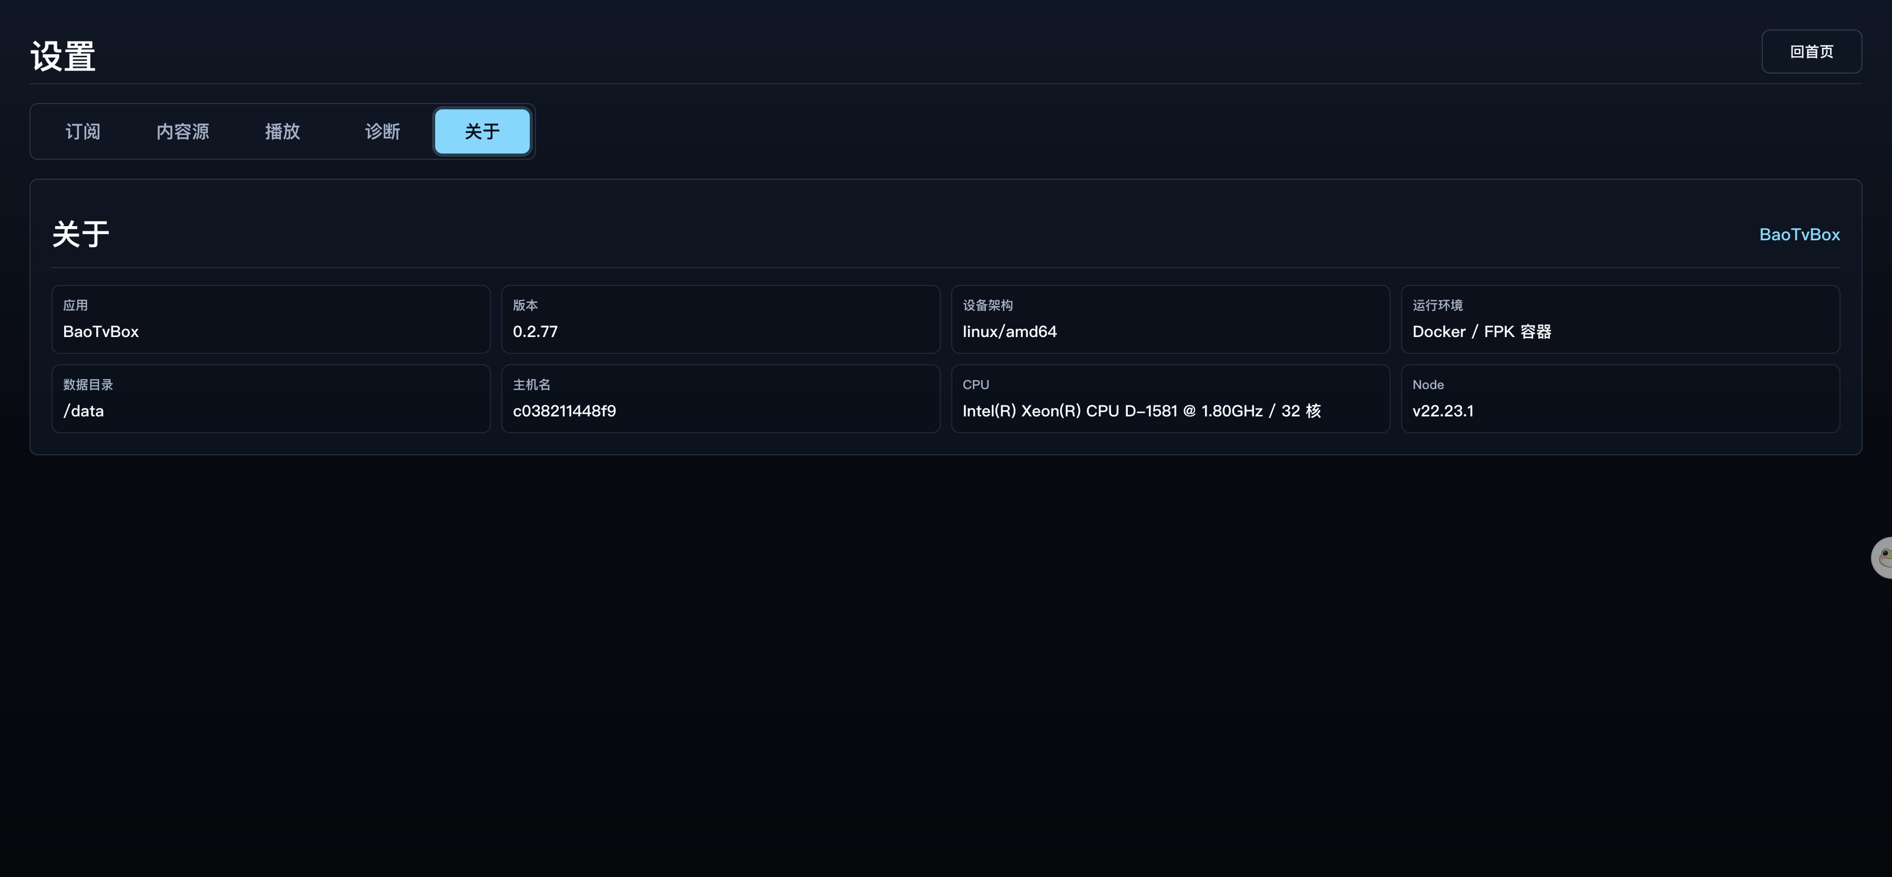Click the 设置 page title

(63, 57)
